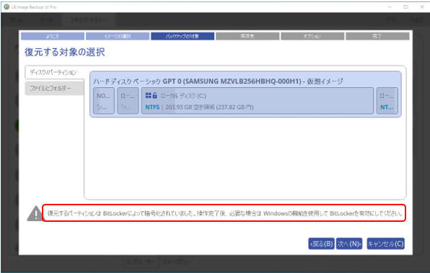Cancel the wizard with キャンセル(C)
Viewport: 430px width, 273px height.
click(385, 243)
